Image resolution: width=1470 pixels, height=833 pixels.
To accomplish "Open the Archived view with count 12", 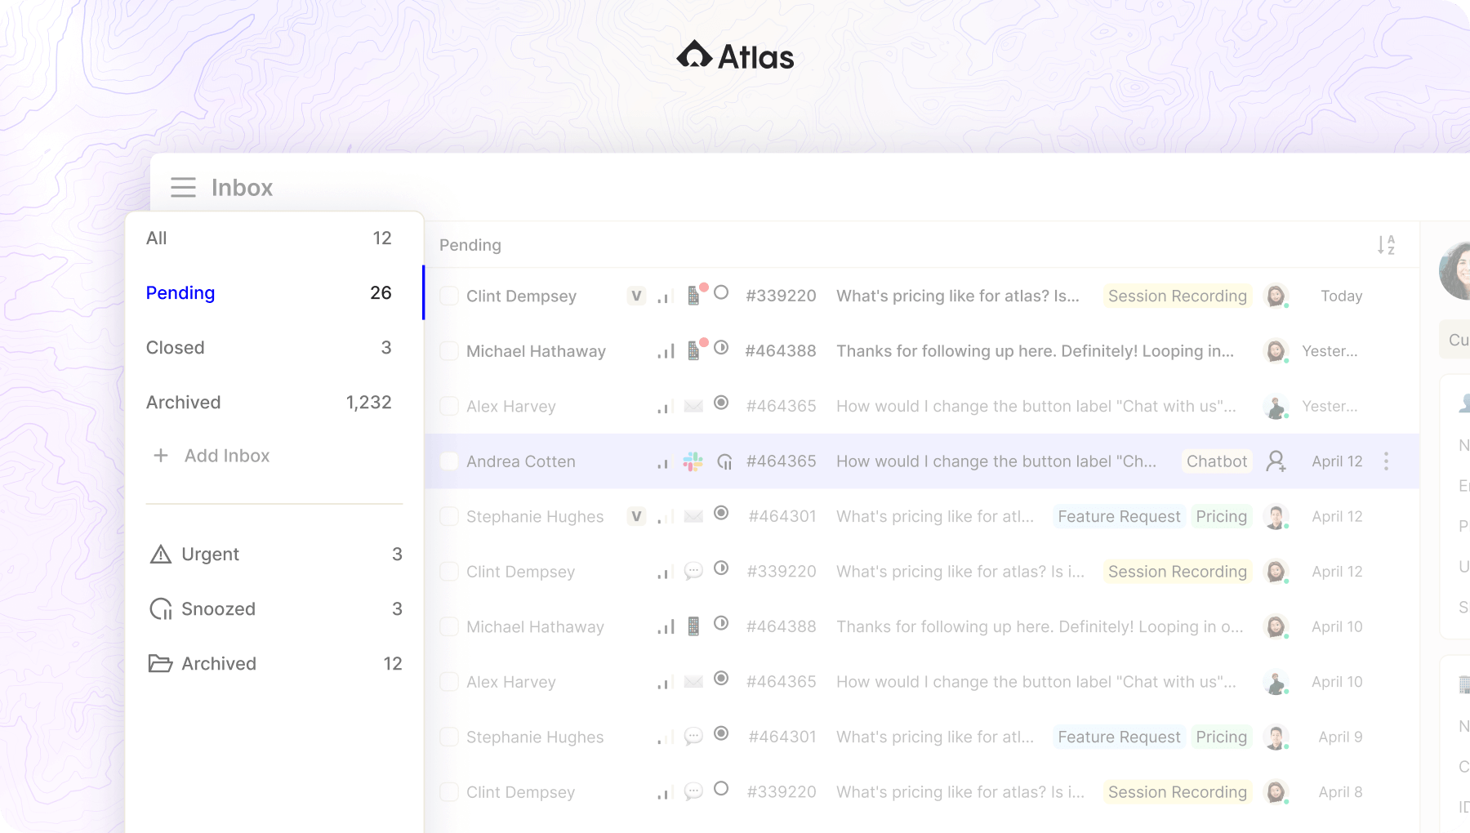I will pyautogui.click(x=274, y=664).
